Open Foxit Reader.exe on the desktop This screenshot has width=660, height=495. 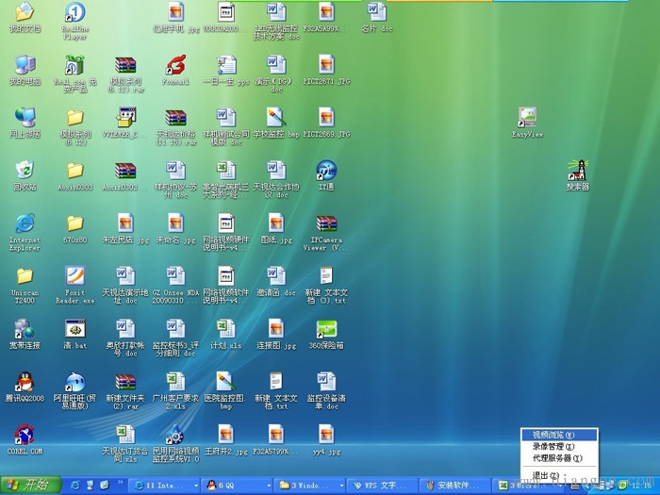74,277
